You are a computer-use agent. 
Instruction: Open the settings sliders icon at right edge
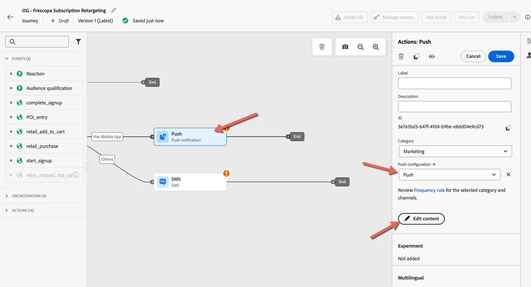pos(528,41)
